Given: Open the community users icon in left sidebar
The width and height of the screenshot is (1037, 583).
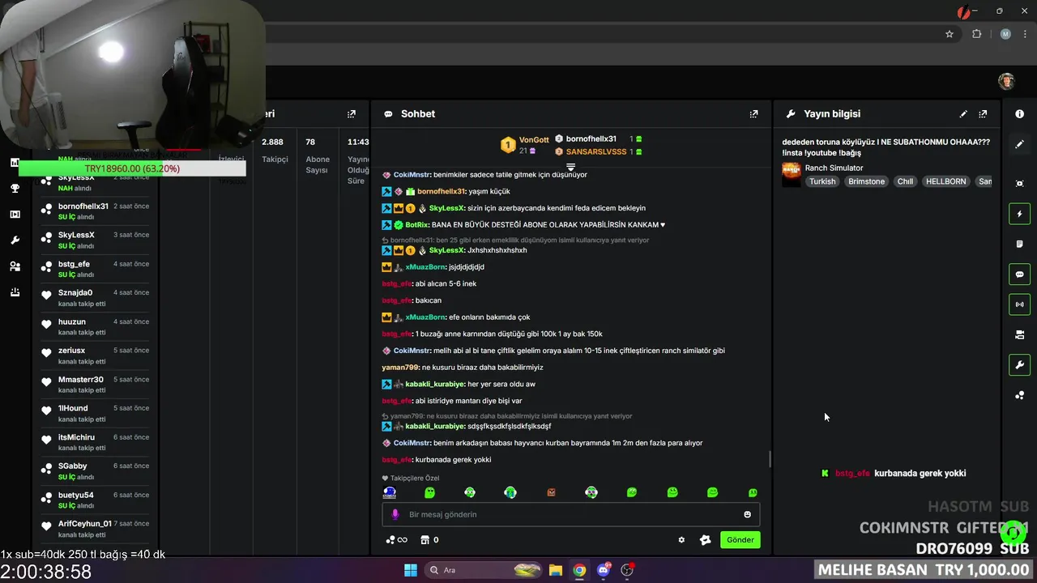Looking at the screenshot, I should point(15,266).
